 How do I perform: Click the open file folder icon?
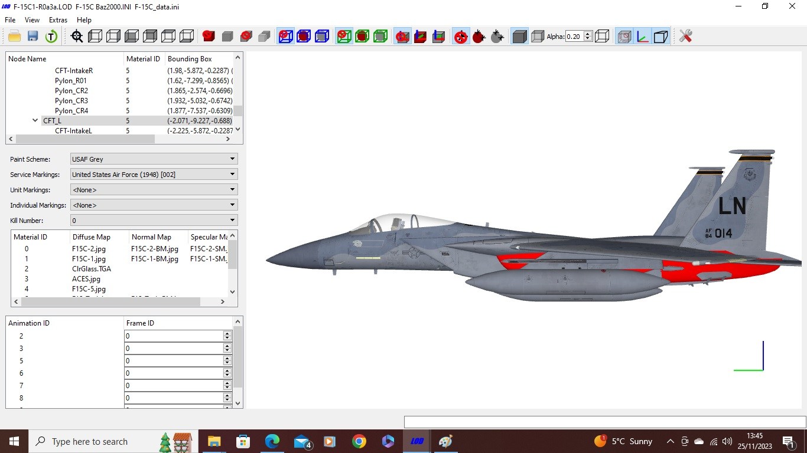(x=15, y=37)
